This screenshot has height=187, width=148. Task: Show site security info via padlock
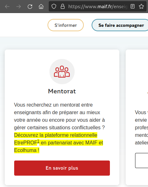[63, 6]
